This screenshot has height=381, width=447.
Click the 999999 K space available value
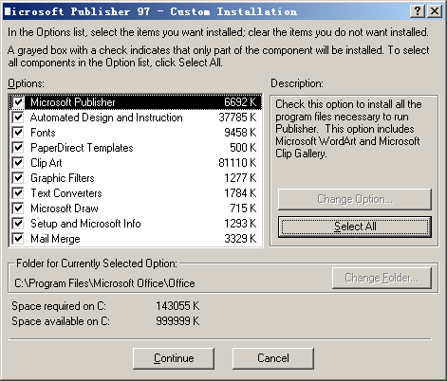[x=177, y=321]
